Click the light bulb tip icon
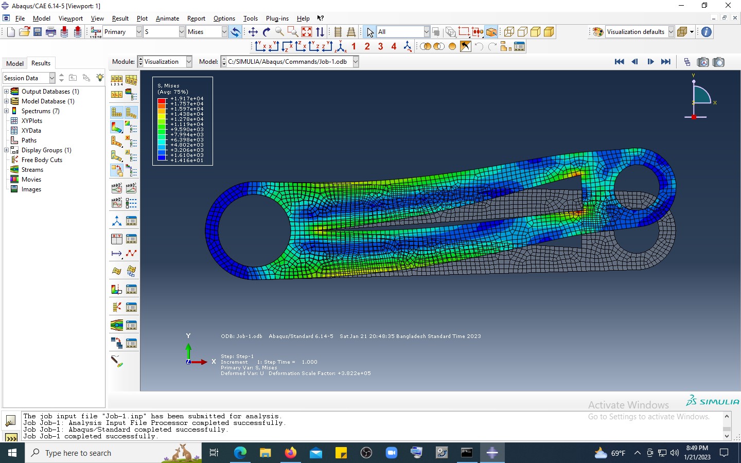This screenshot has width=741, height=463. click(x=100, y=78)
